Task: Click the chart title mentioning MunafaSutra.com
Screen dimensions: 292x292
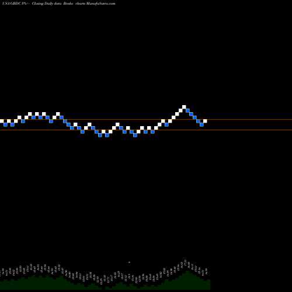Action: 59,4
